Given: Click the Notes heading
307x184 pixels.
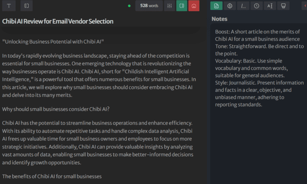Looking at the screenshot, I should (x=219, y=19).
